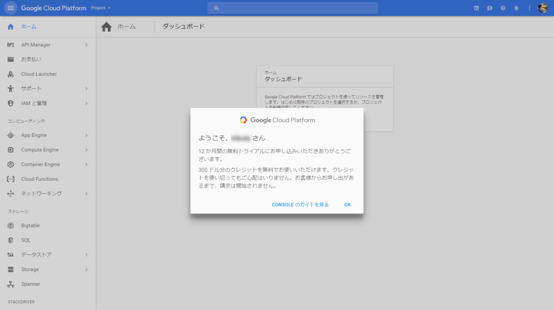554x310 pixels.
Task: Expand the Compute Engine submenu arrow
Action: (86, 150)
